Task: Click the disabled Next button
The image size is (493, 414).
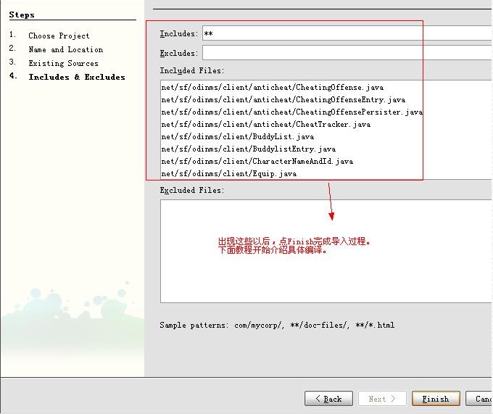Action: click(x=382, y=399)
